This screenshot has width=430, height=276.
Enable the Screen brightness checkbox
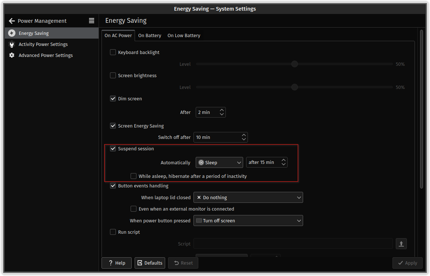(x=113, y=75)
